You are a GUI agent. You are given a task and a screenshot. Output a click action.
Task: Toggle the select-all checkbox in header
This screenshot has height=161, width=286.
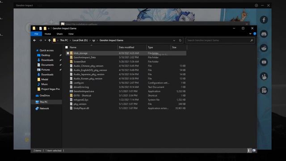tap(67, 47)
